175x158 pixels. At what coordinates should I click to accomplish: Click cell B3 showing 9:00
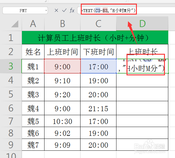[x=62, y=66]
